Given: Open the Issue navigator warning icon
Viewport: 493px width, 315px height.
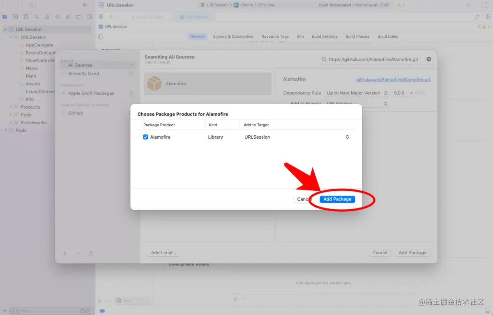Looking at the screenshot, I should (47, 17).
